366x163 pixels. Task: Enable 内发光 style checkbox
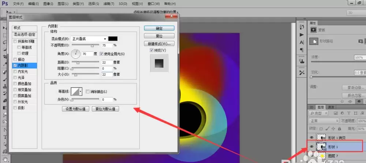click(15, 71)
